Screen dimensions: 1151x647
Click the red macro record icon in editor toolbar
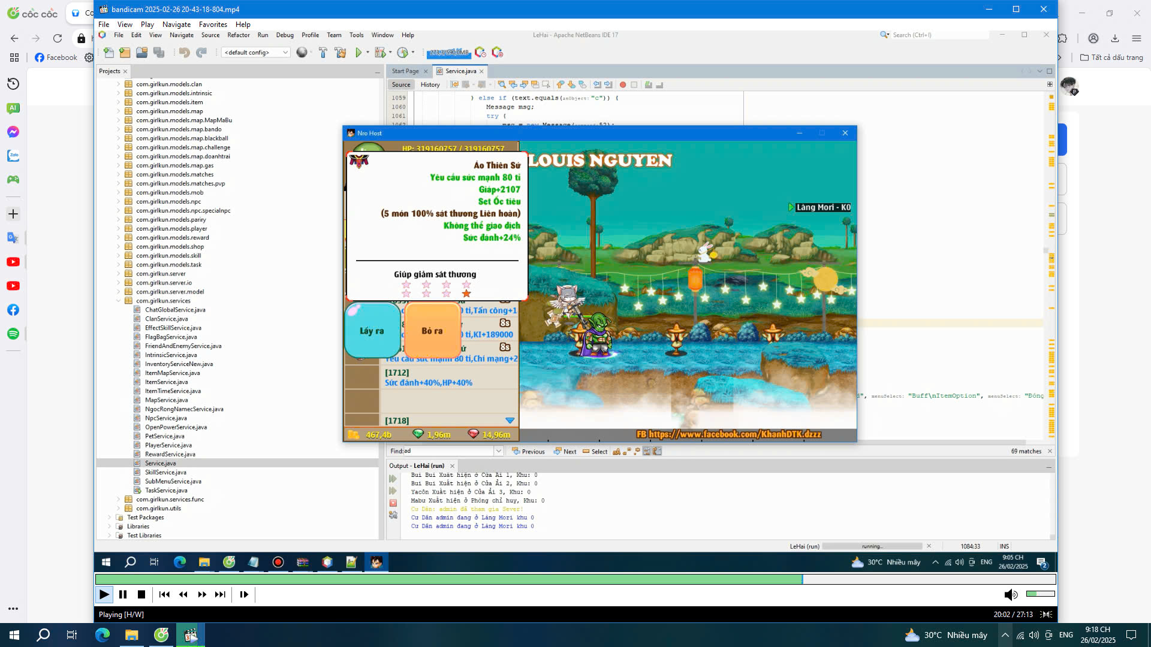(623, 85)
